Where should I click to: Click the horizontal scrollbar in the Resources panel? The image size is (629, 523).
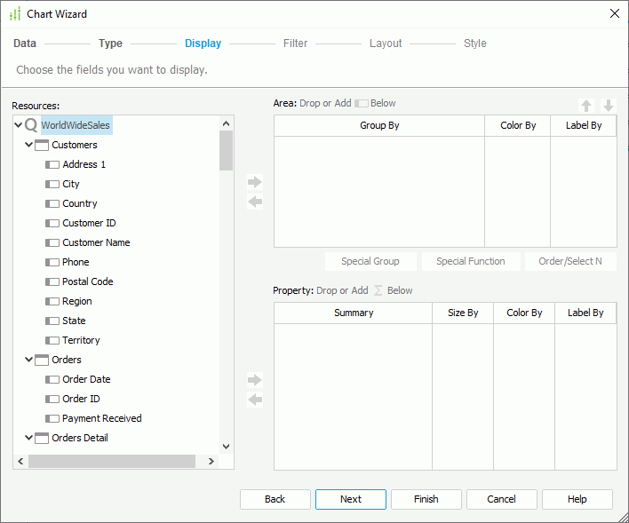point(111,462)
